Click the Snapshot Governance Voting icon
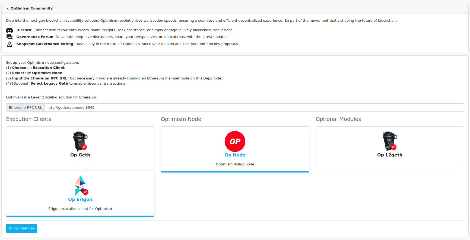The image size is (470, 240). click(x=9, y=44)
